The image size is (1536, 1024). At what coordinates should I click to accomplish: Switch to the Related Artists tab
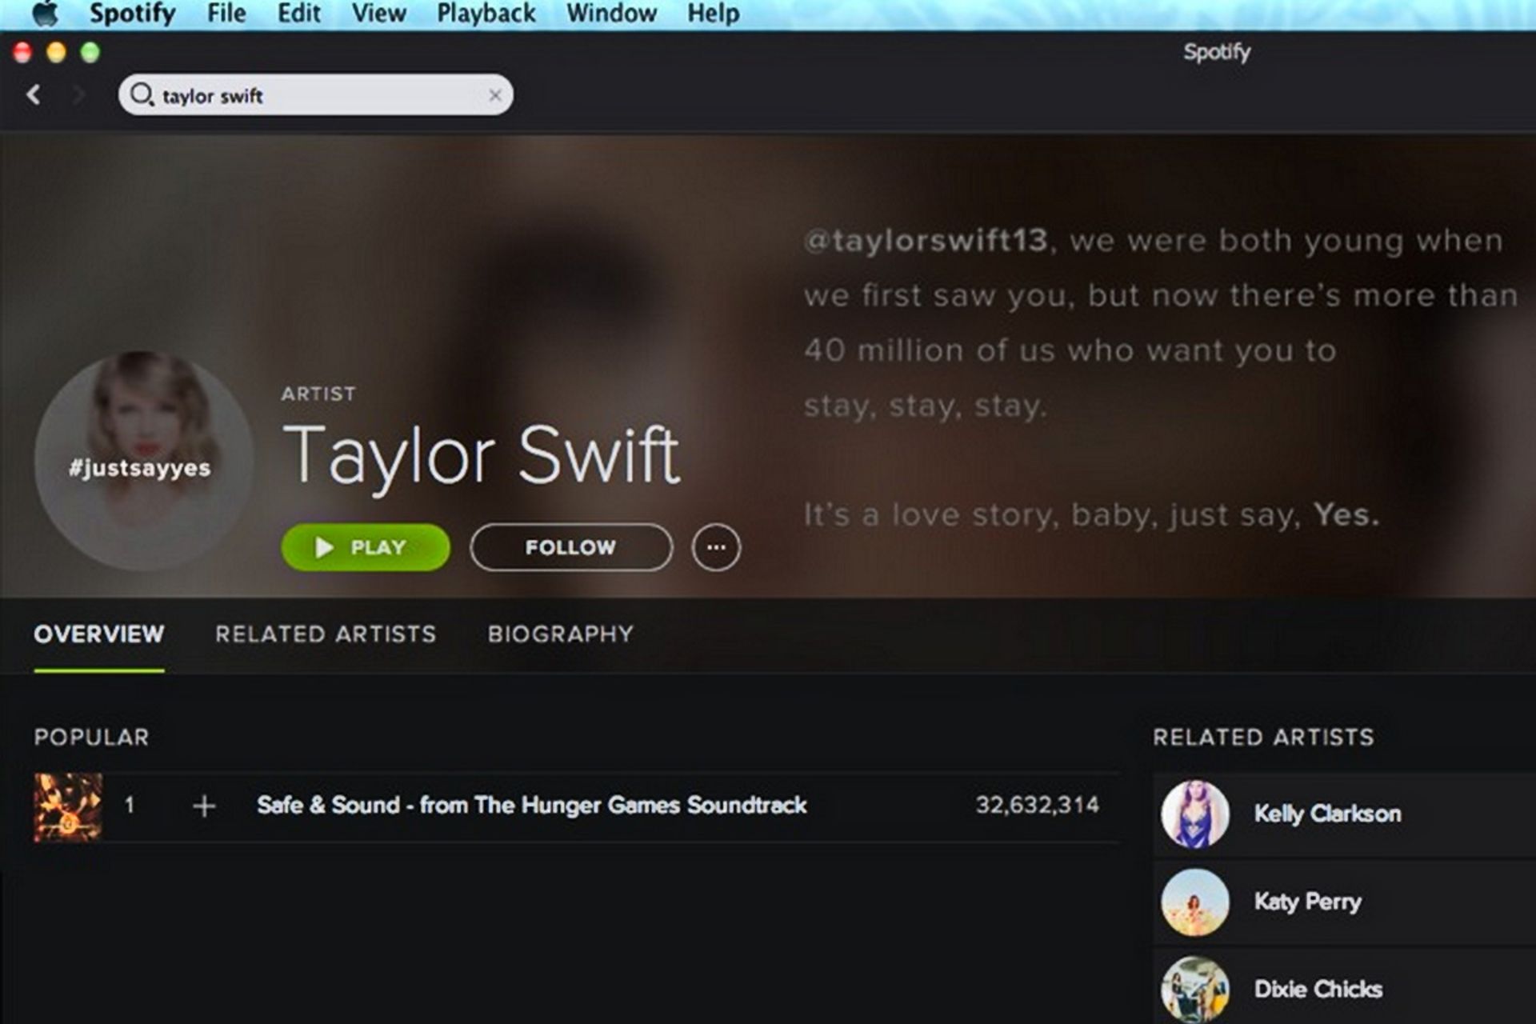326,634
